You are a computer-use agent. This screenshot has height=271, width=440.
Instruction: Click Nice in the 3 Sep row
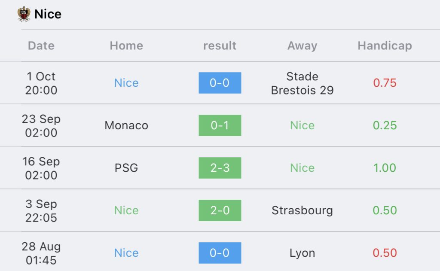coord(126,210)
